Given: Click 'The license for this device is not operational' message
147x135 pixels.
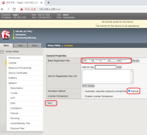Looking at the screenshot, I should pos(117,26).
